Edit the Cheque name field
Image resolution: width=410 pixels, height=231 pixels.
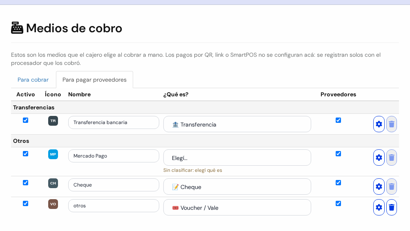(x=114, y=185)
